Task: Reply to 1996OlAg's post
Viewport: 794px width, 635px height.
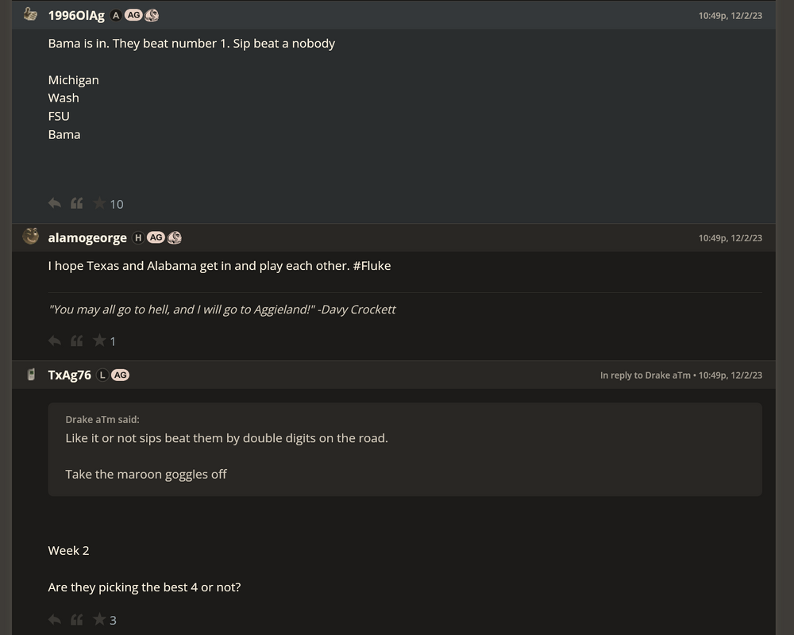Action: [x=55, y=203]
